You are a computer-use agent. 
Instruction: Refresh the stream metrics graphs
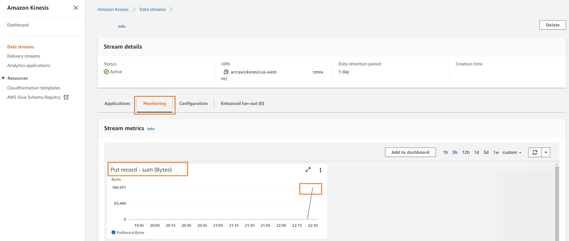(535, 152)
